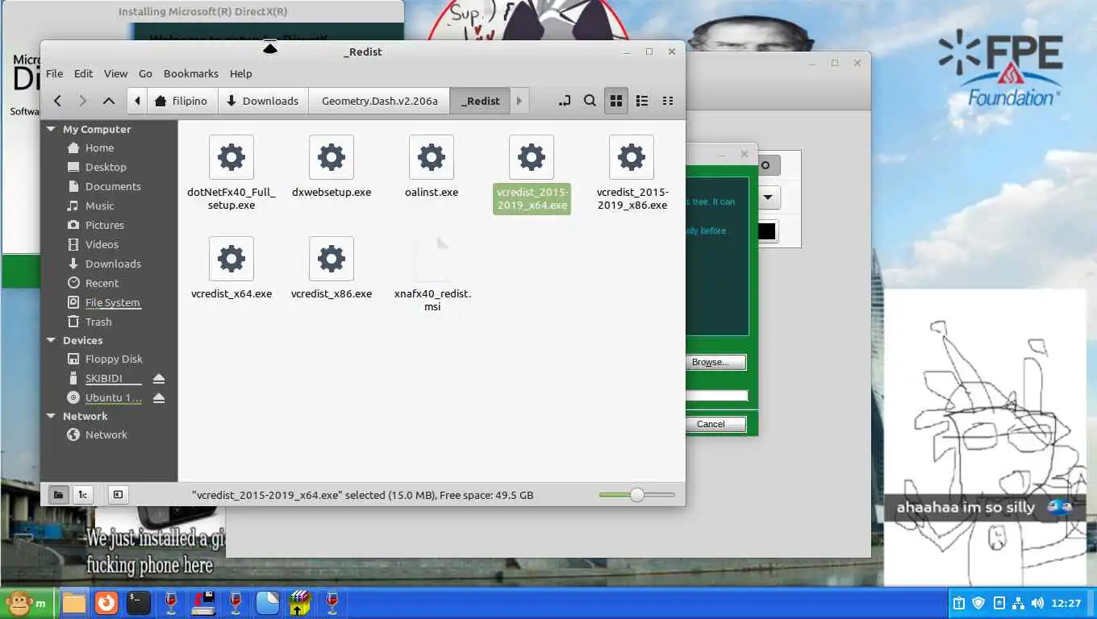Select vcredist_x64.exe file
This screenshot has width=1097, height=619.
click(x=231, y=268)
